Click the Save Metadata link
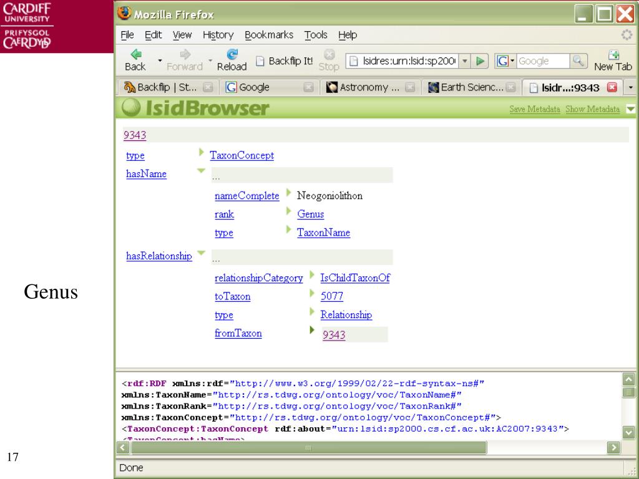Viewport: 639px width, 479px height. coord(535,109)
